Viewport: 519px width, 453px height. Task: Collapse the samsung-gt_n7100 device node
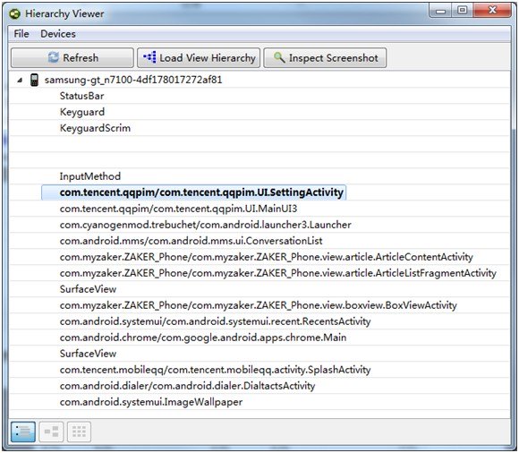click(21, 81)
